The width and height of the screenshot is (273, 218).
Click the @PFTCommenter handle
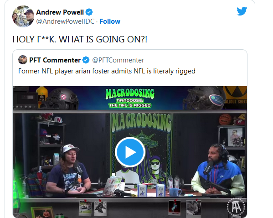(x=118, y=60)
